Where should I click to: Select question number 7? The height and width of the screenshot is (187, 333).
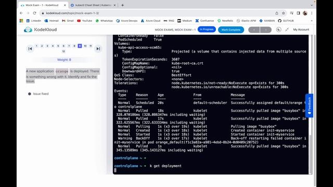[x=69, y=46]
